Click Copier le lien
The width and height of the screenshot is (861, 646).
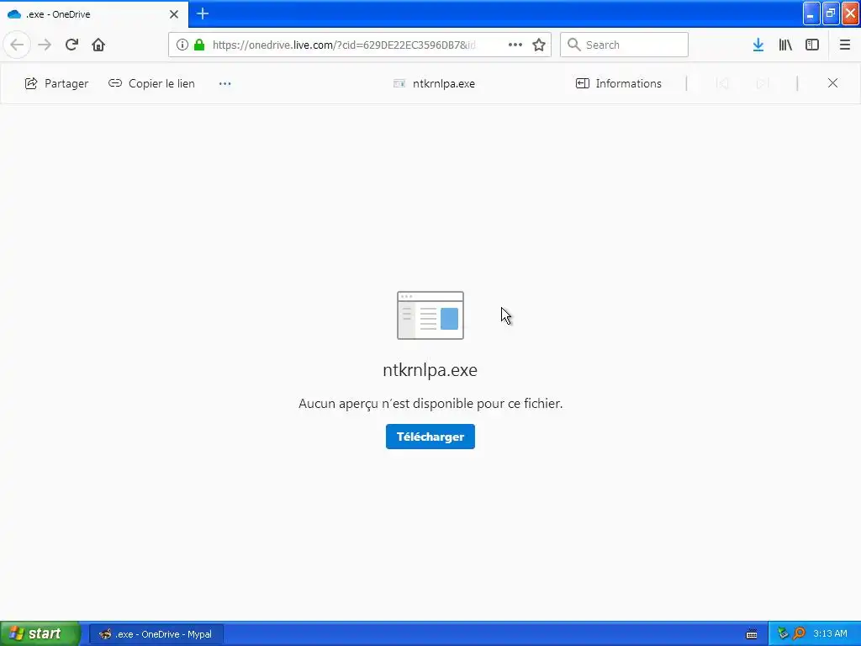pyautogui.click(x=151, y=83)
